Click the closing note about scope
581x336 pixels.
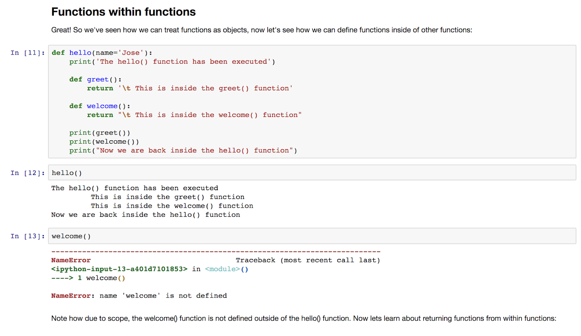pyautogui.click(x=303, y=318)
